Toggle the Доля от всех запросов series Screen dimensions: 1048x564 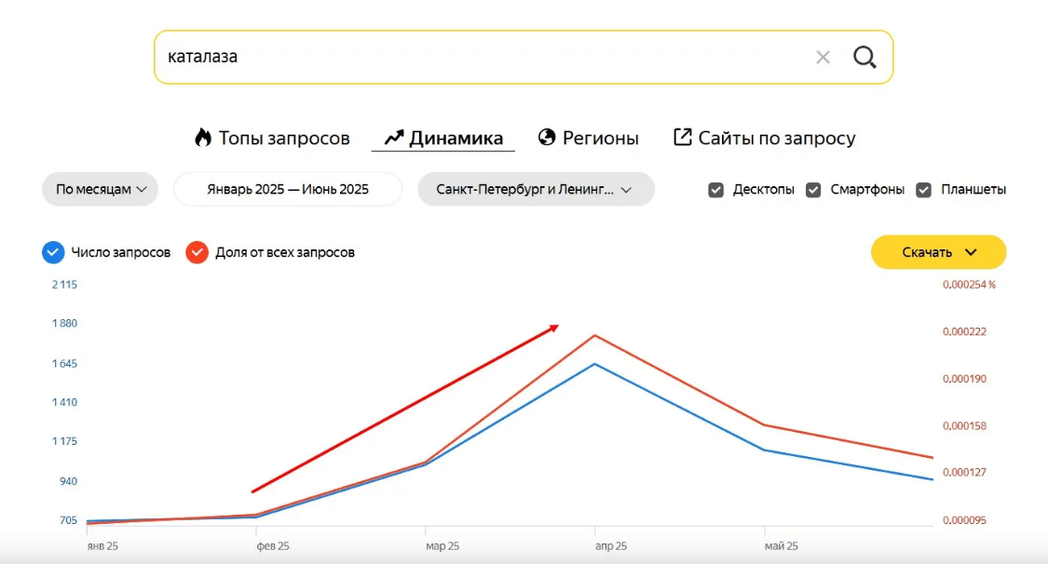coord(197,252)
